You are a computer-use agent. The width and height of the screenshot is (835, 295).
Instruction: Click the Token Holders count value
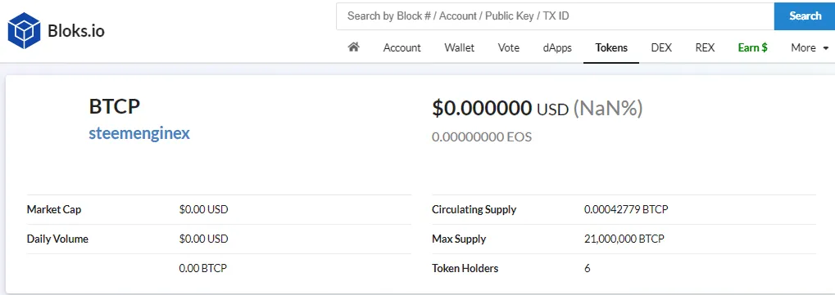click(x=588, y=268)
